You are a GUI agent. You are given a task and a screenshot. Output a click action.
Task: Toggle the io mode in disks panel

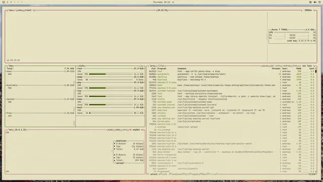coord(141,66)
